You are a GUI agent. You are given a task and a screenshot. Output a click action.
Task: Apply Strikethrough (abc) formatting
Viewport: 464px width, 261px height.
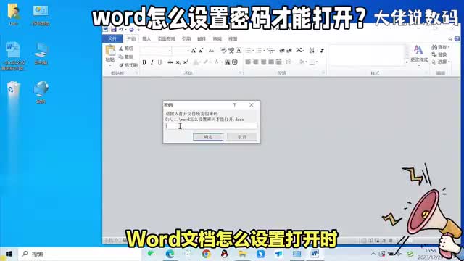click(170, 62)
